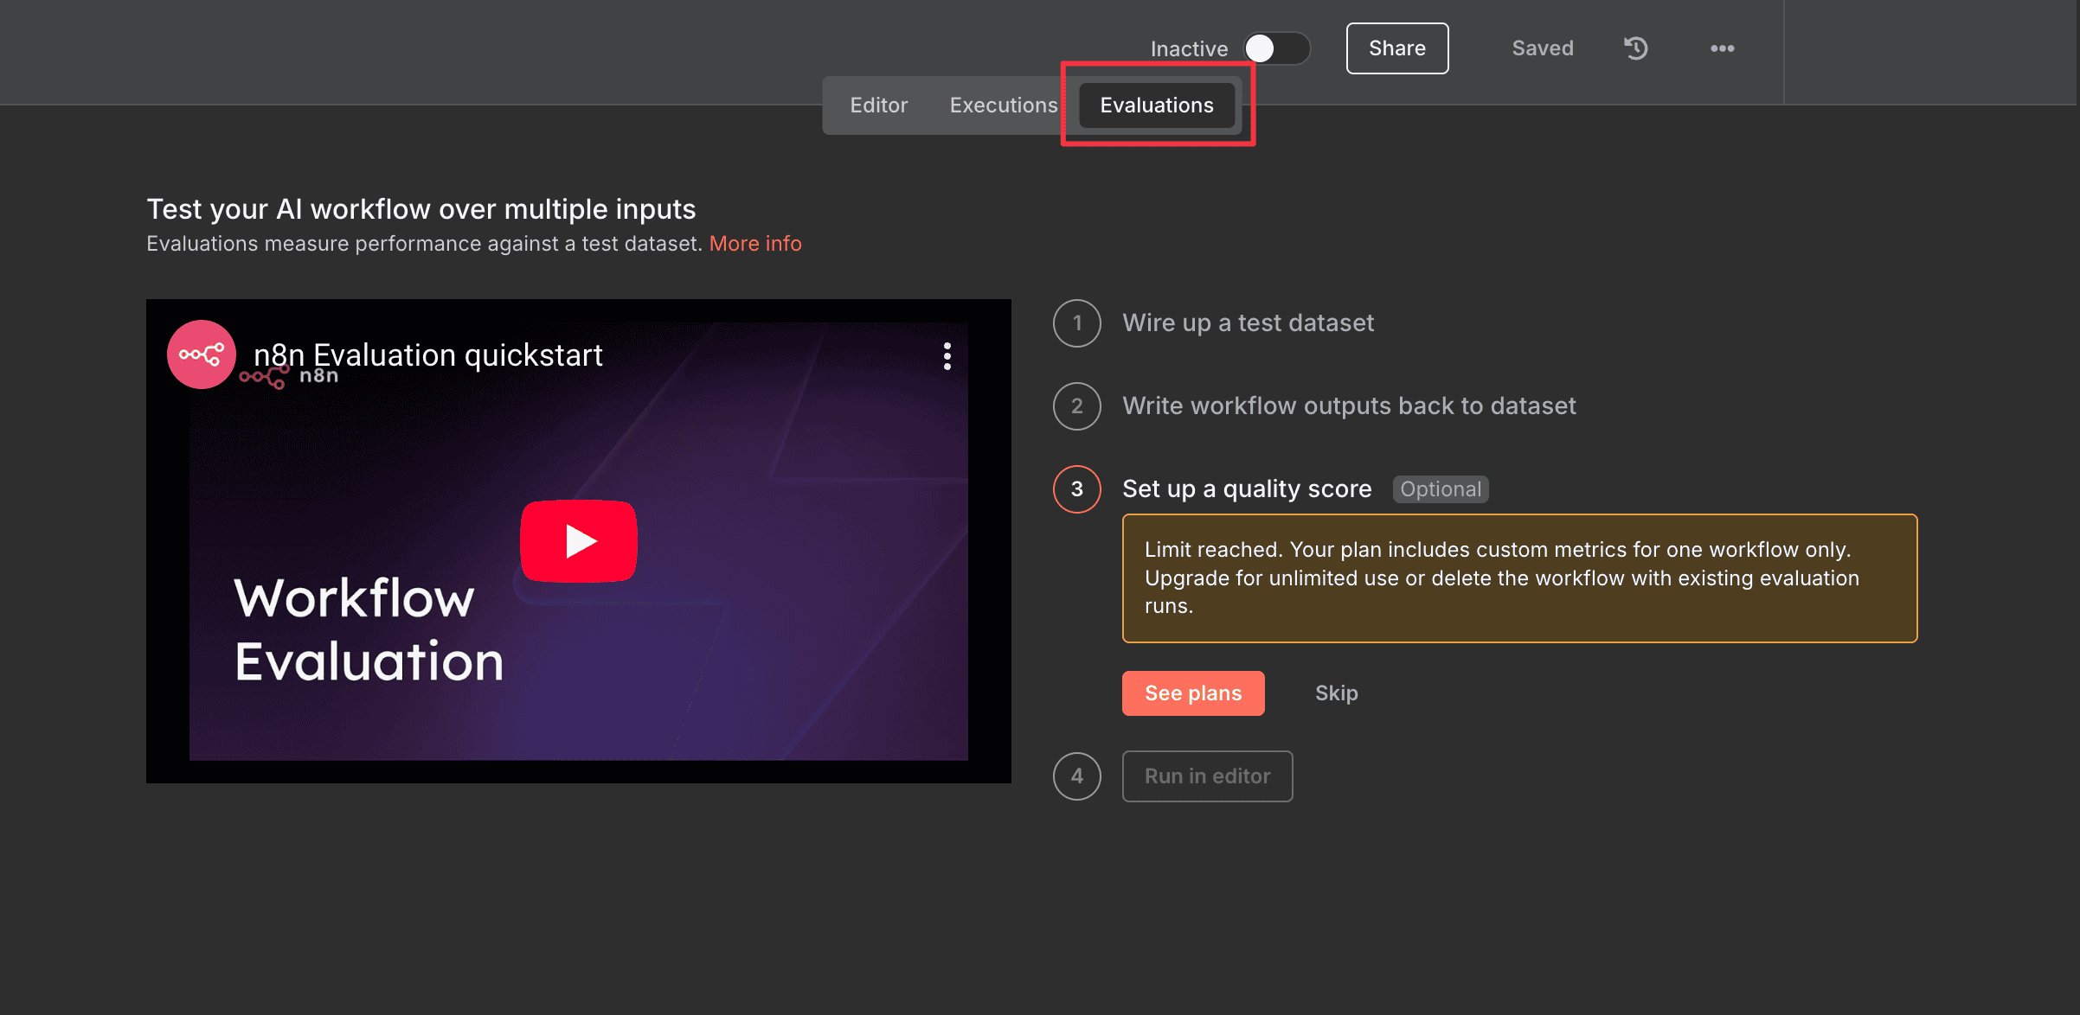Viewport: 2080px width, 1015px height.
Task: Collapse the Set up a quality score step
Action: (1246, 489)
